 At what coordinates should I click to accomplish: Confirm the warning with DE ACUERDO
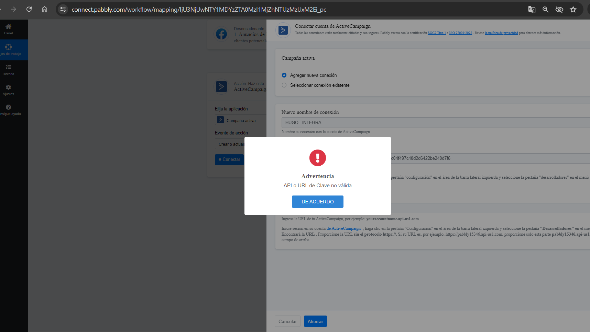point(318,202)
